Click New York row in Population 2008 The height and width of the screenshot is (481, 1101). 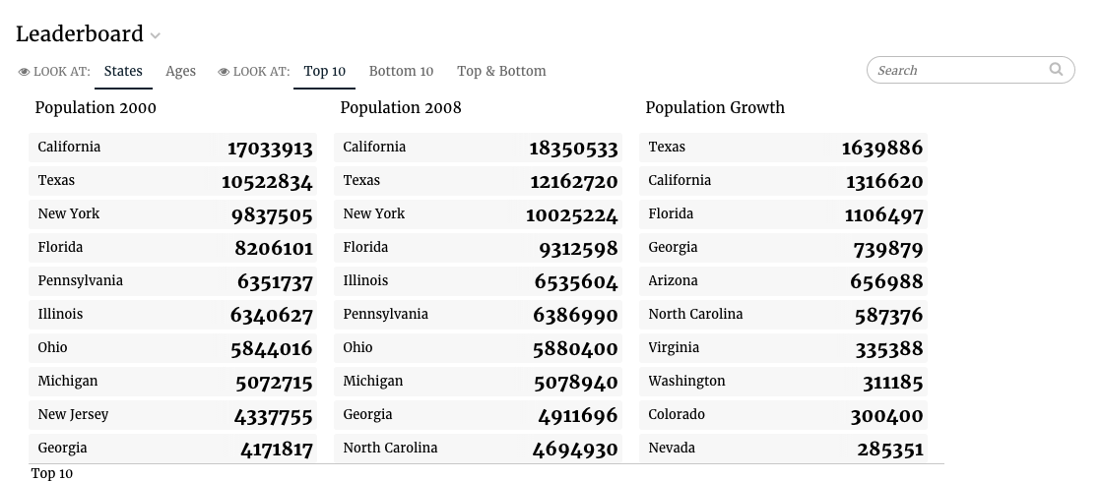click(479, 213)
